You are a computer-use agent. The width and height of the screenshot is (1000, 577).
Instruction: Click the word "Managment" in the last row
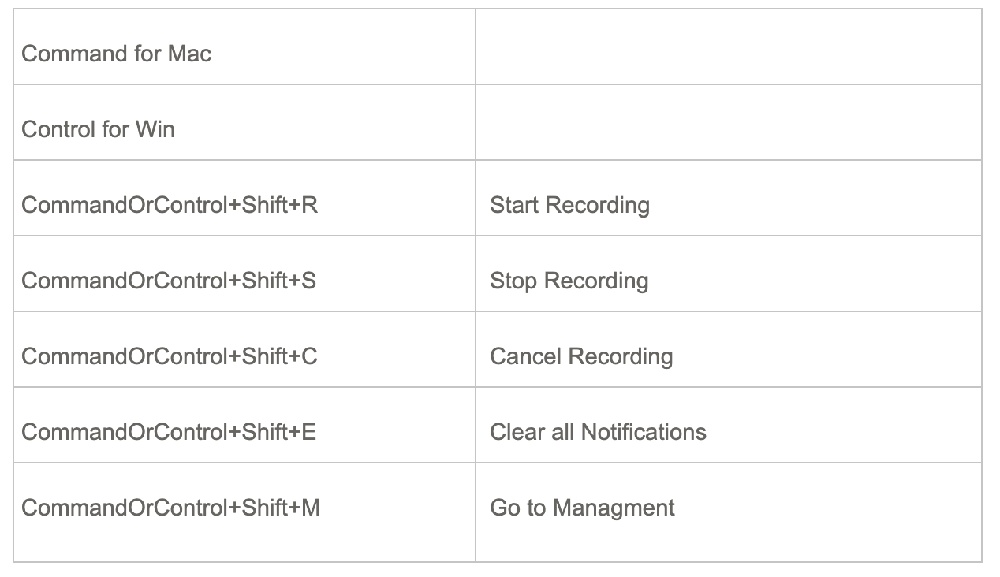(x=614, y=508)
